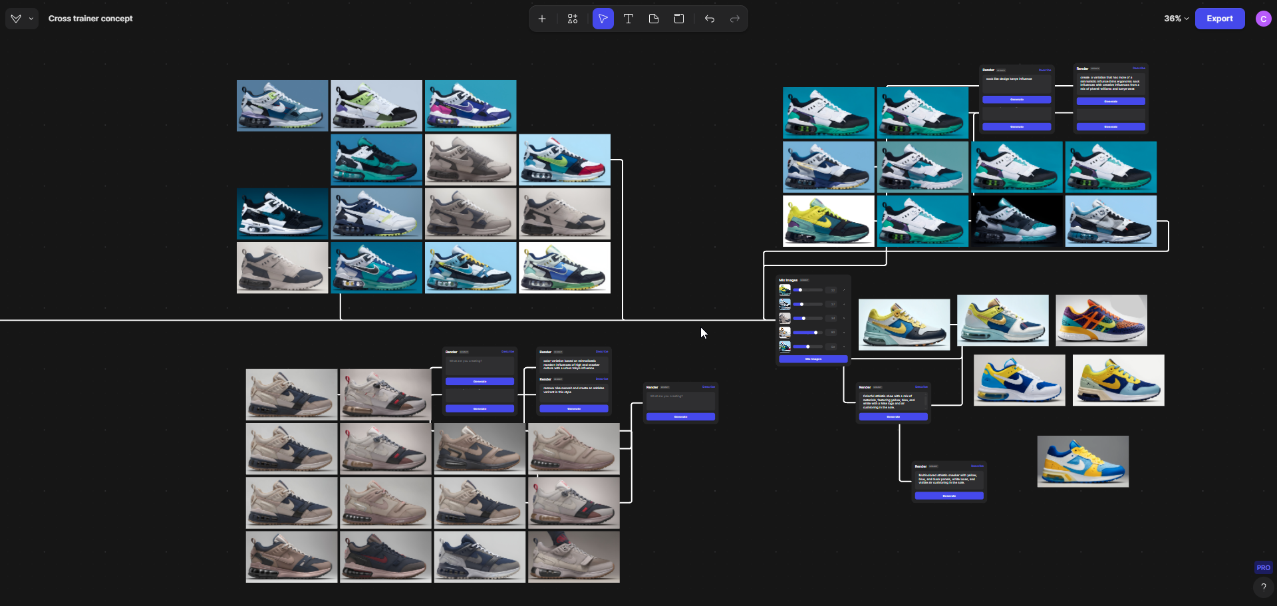The height and width of the screenshot is (606, 1277).
Task: Open the Vizcom logo main menu
Action: 16,19
